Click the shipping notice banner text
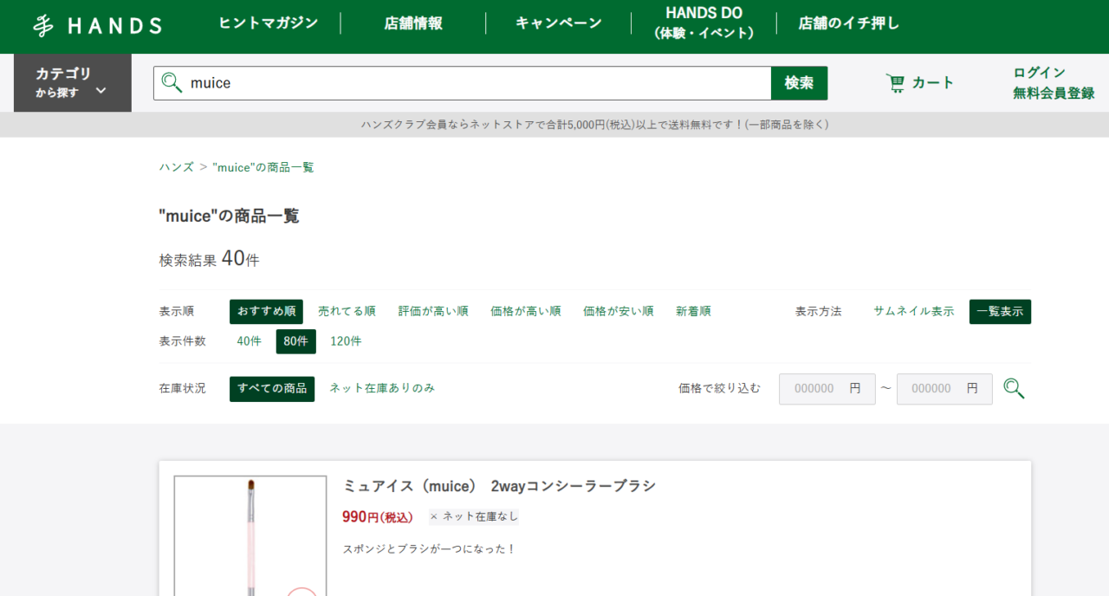This screenshot has height=596, width=1109. coord(594,125)
